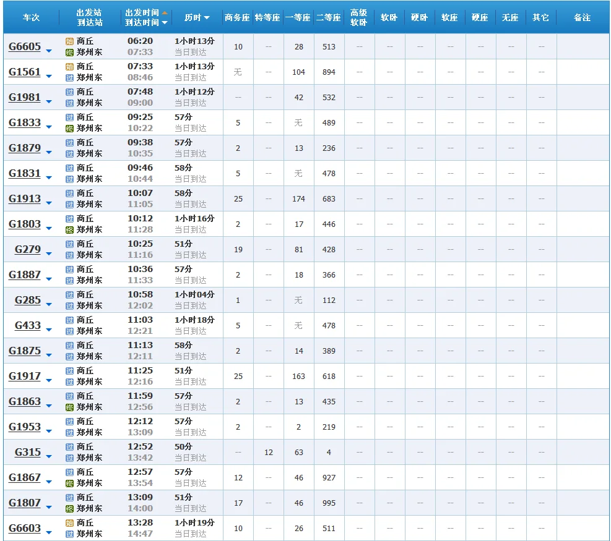
Task: Open the dropdown arrow next to train G1953
Action: click(x=49, y=430)
